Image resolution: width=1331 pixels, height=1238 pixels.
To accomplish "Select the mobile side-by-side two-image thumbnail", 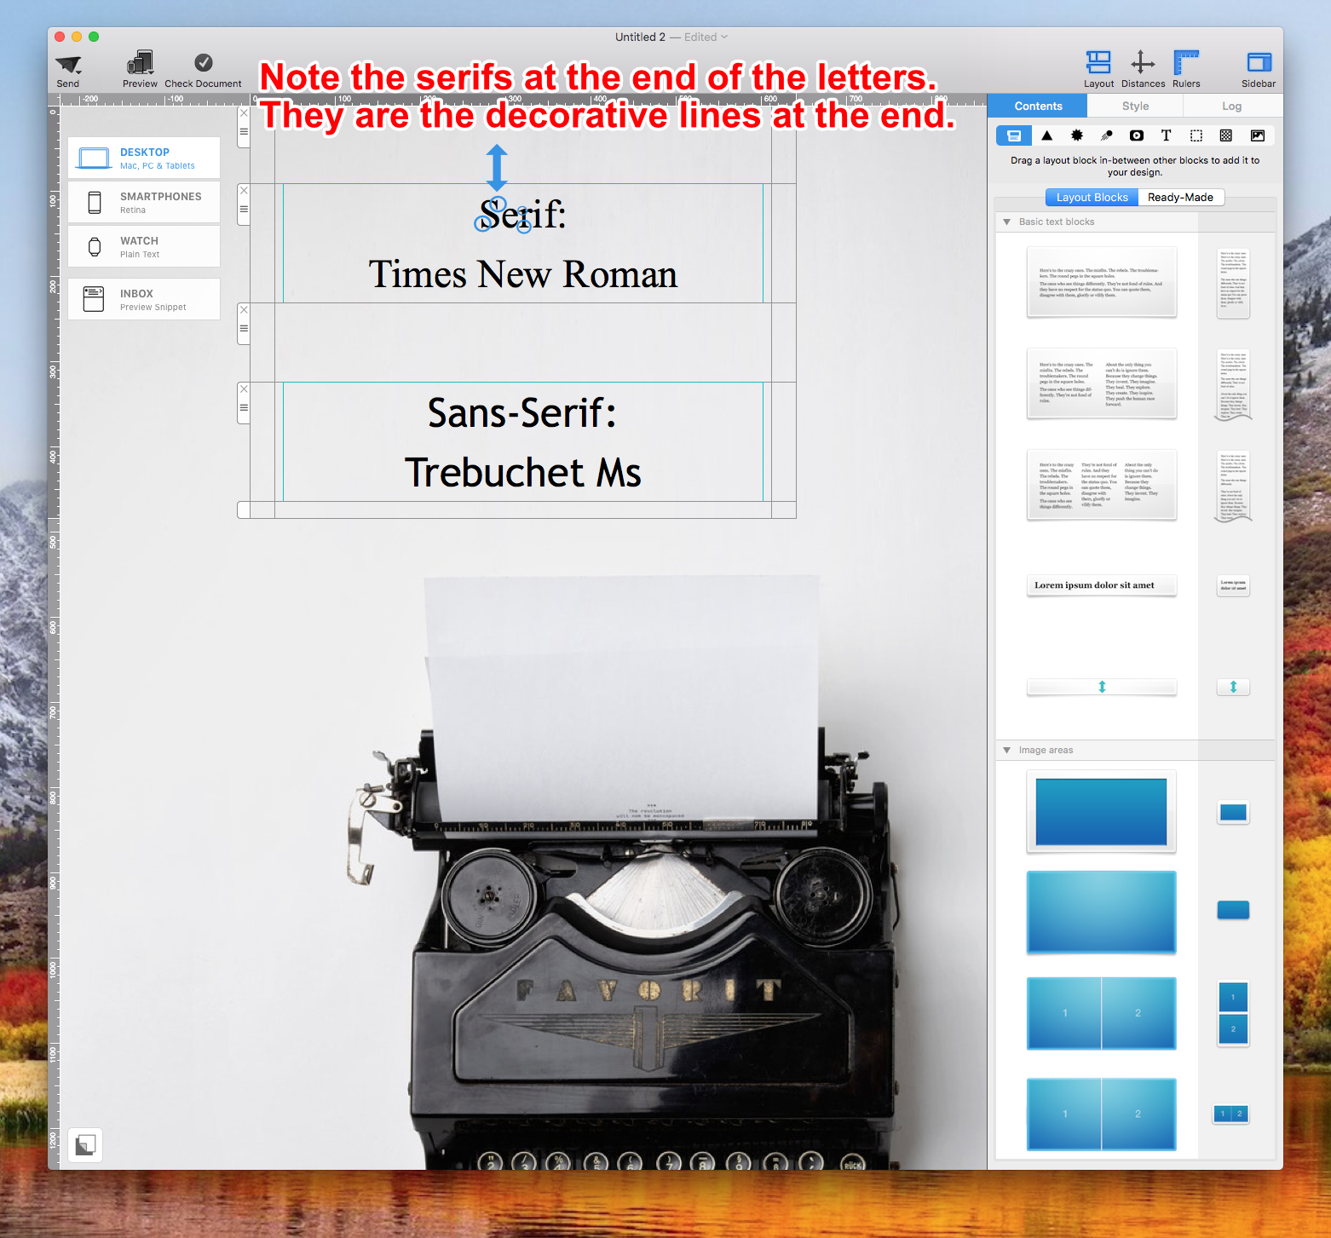I will pos(1230,1114).
